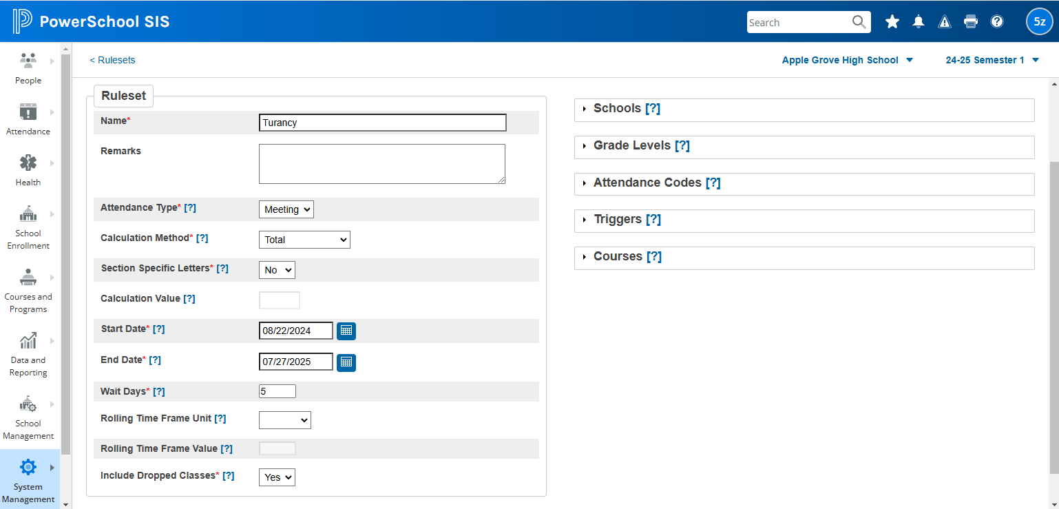This screenshot has height=509, width=1059.
Task: Open help for Start Date
Action: (x=158, y=329)
